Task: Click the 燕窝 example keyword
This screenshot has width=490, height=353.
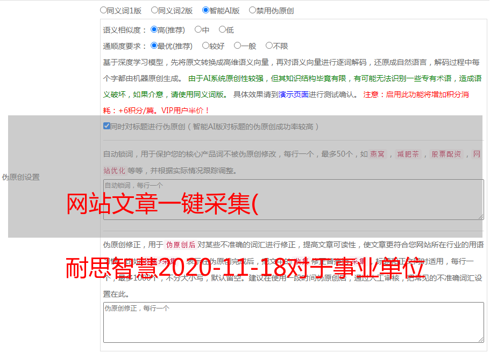Action: click(x=377, y=154)
